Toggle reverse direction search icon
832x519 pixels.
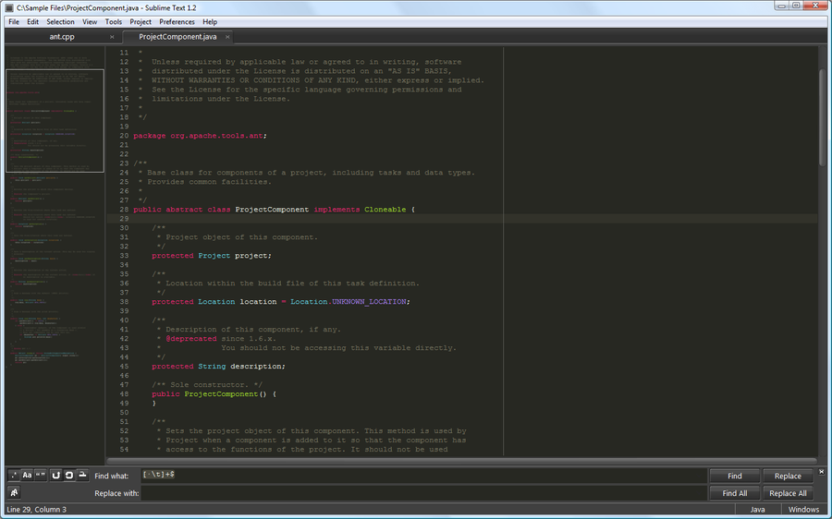coord(55,476)
